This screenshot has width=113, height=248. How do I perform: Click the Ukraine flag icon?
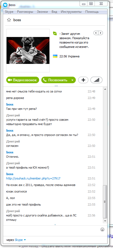click(x=55, y=56)
